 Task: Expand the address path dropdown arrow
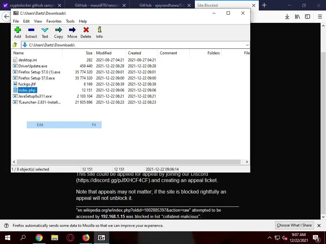click(x=247, y=45)
